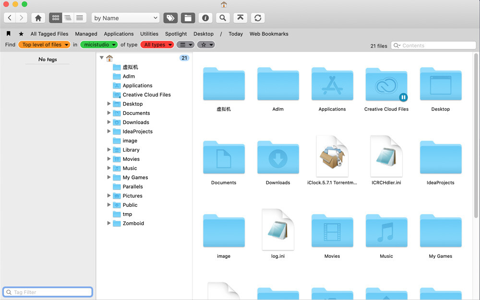Open the info inspector icon
The height and width of the screenshot is (300, 480).
pyautogui.click(x=205, y=18)
